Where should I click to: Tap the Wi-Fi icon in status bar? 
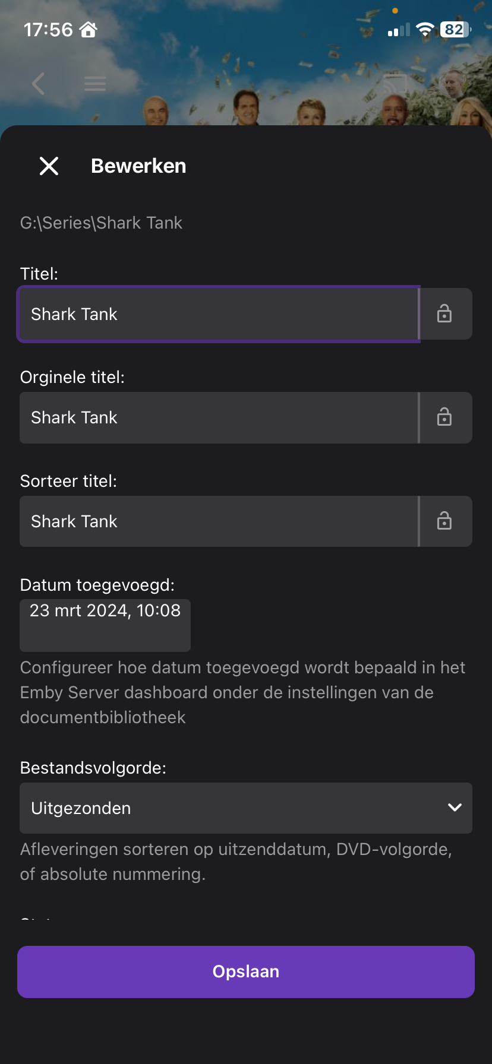click(425, 30)
